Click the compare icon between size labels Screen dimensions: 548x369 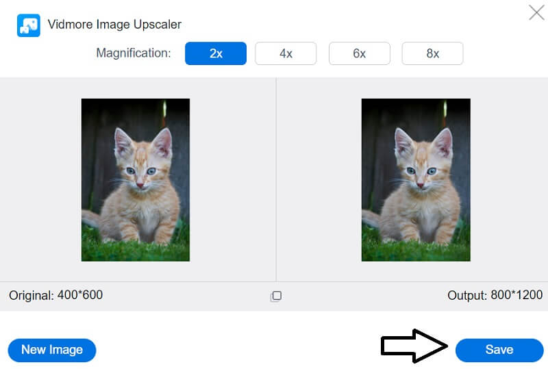(276, 296)
